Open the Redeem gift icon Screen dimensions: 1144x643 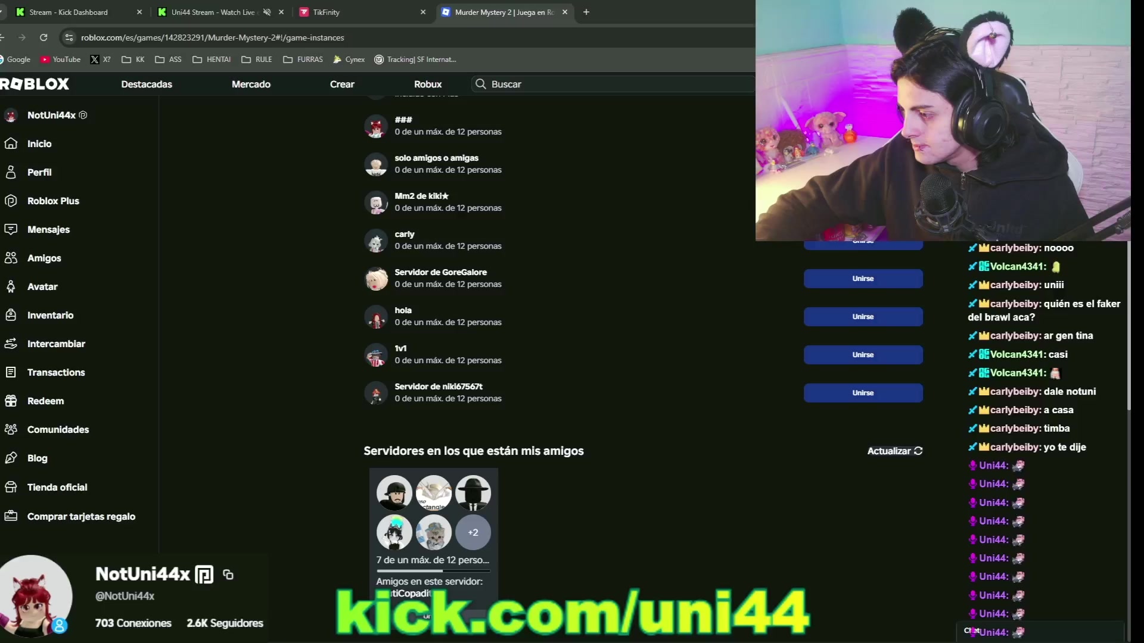click(x=11, y=401)
